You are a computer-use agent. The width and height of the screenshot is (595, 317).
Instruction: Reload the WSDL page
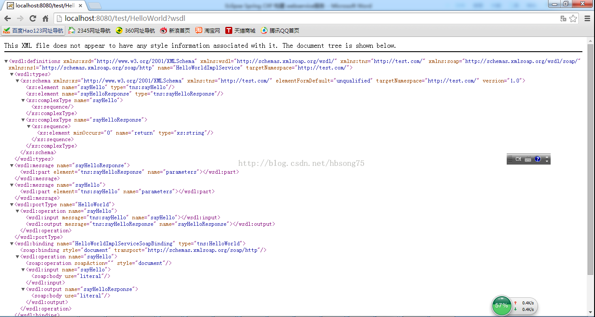pyautogui.click(x=33, y=18)
